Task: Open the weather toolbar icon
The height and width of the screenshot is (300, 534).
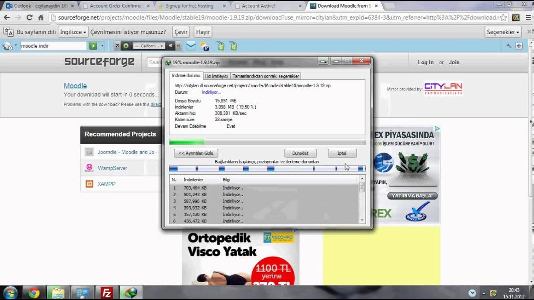Action: coord(204,46)
